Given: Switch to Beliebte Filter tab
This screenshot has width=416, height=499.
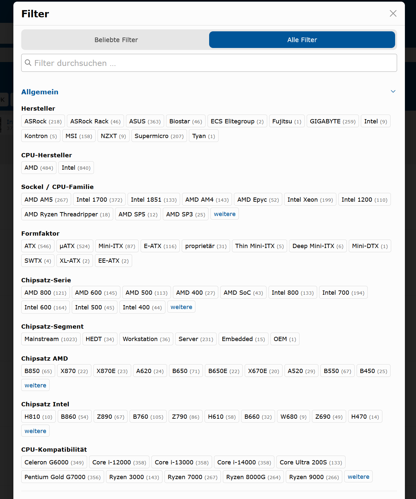Looking at the screenshot, I should pyautogui.click(x=116, y=40).
